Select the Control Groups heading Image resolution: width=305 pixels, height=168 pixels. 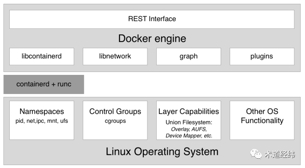tap(115, 111)
